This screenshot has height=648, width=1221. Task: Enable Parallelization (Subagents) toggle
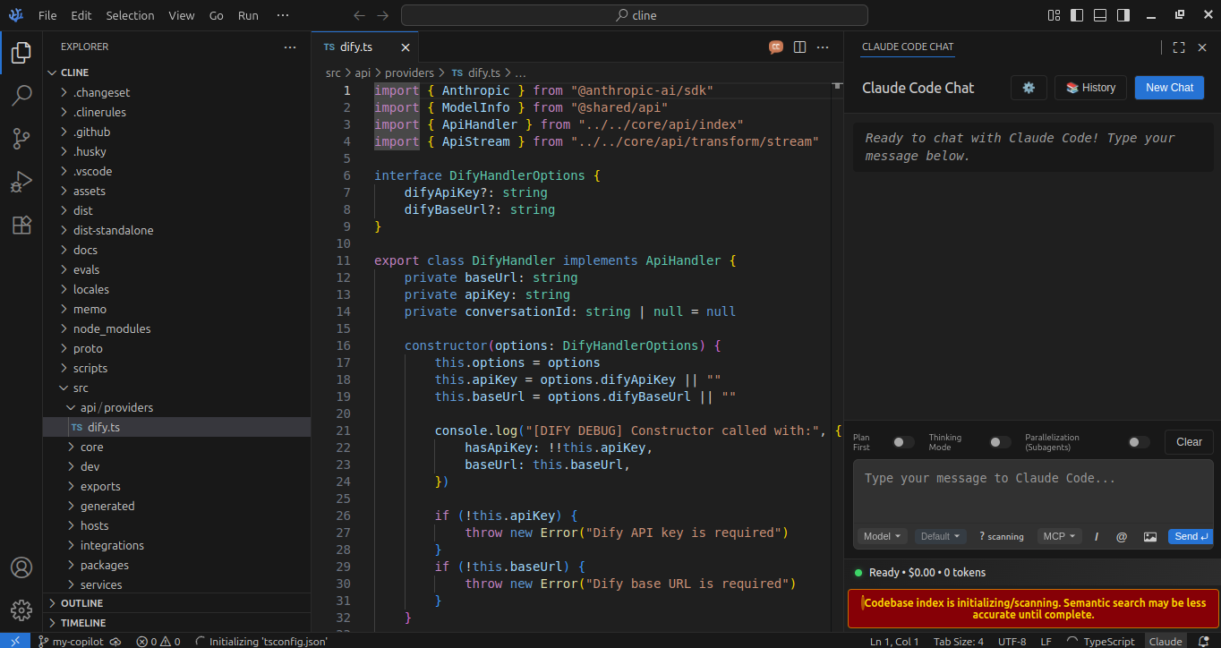point(1139,442)
